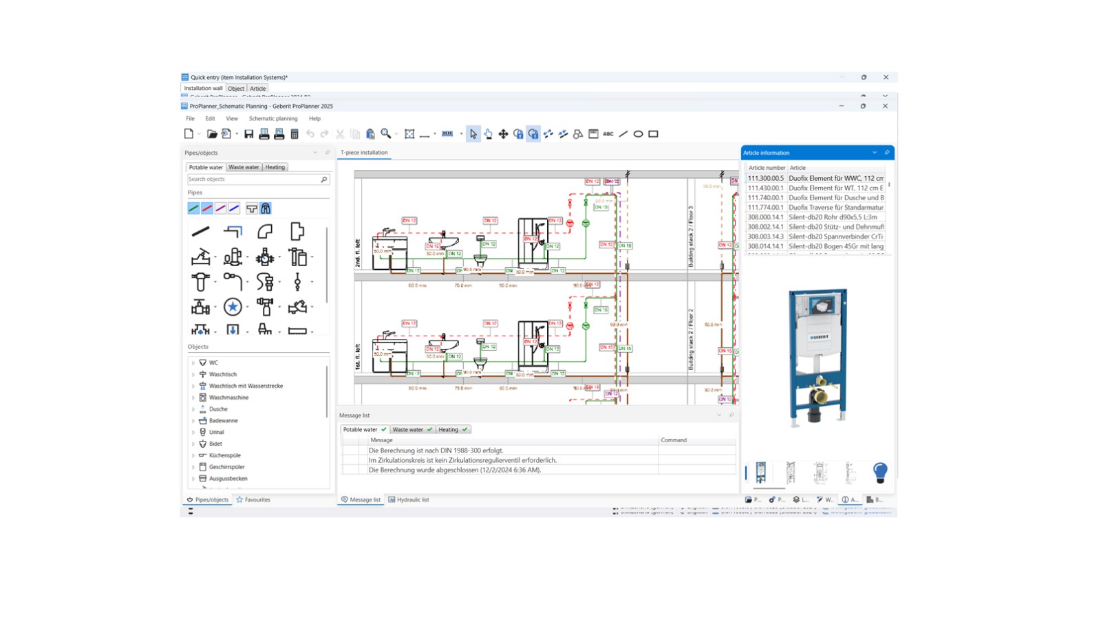Enable the Waste water check in Message list

click(430, 429)
